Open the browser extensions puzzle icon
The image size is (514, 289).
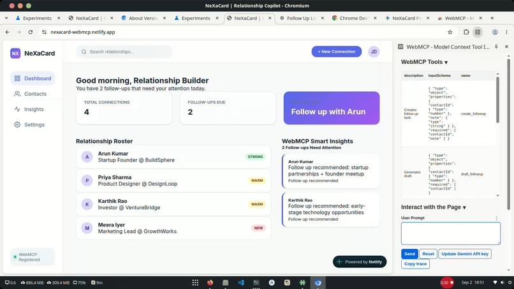click(x=466, y=32)
